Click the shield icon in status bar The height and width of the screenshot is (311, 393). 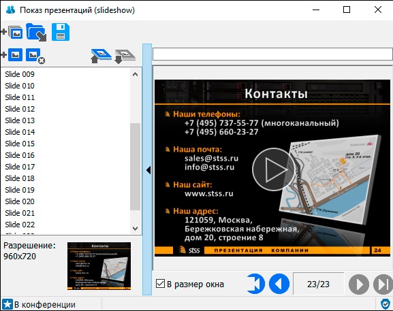click(x=385, y=304)
